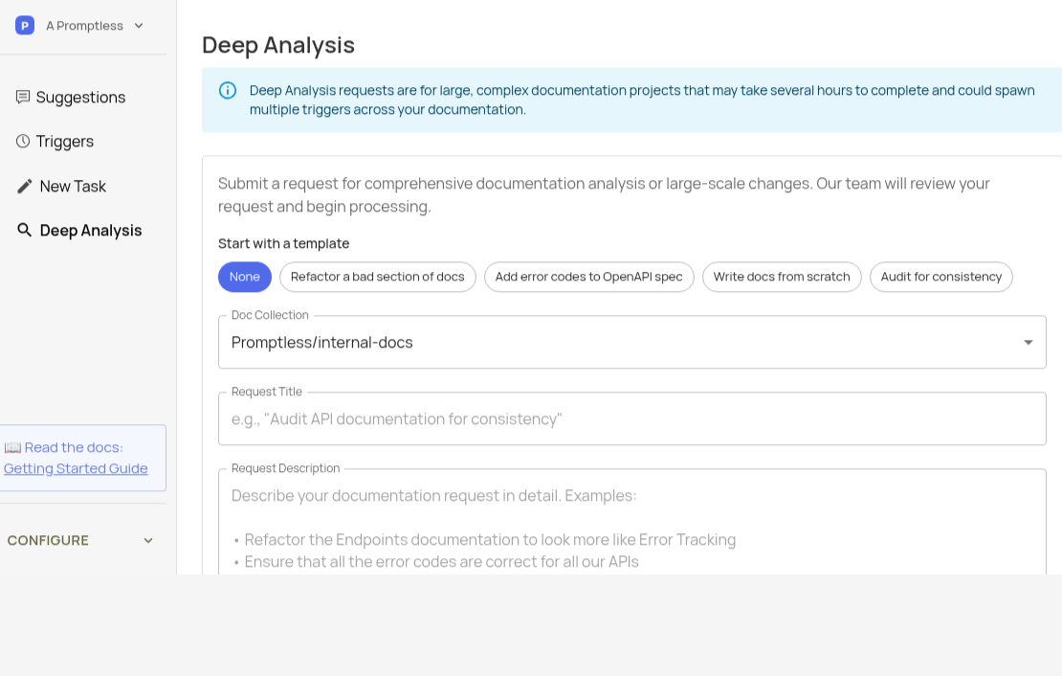Click the Promptless workspace avatar icon
Viewport: 1062px width, 676px height.
[25, 25]
